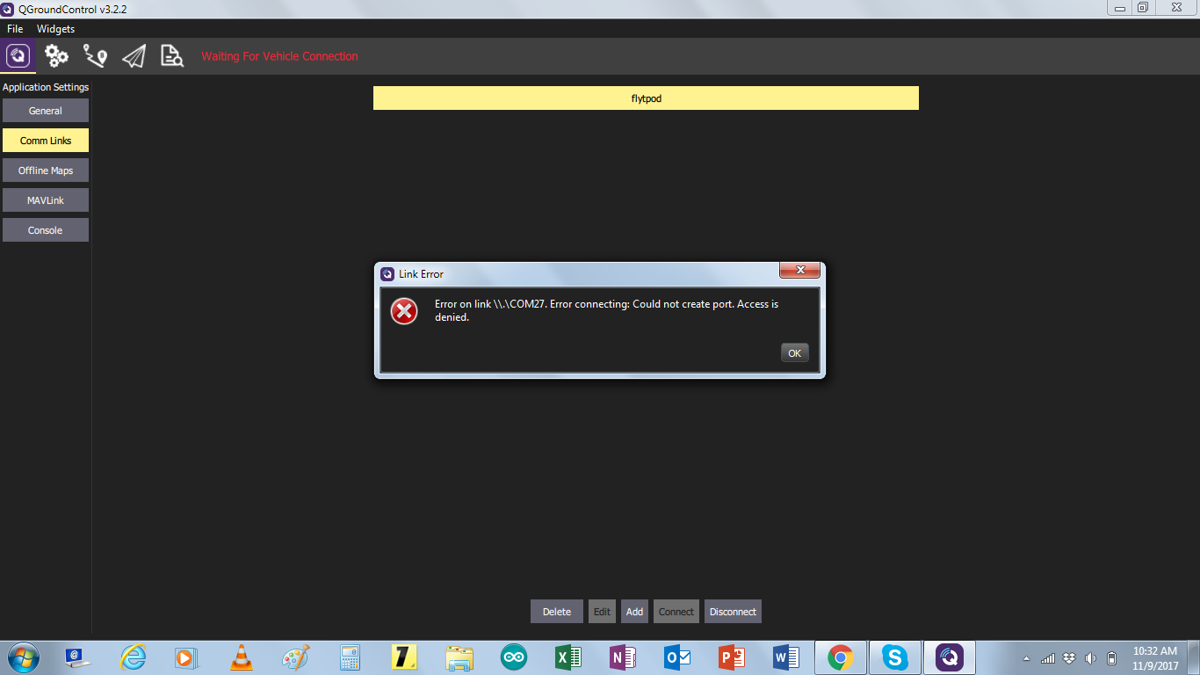Viewport: 1200px width, 675px height.
Task: Open Excel from the taskbar
Action: [x=568, y=657]
